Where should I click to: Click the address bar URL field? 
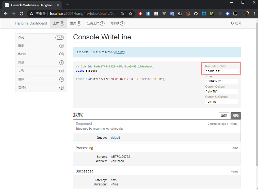coord(84,14)
